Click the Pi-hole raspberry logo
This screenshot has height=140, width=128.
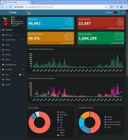(x=5, y=21)
